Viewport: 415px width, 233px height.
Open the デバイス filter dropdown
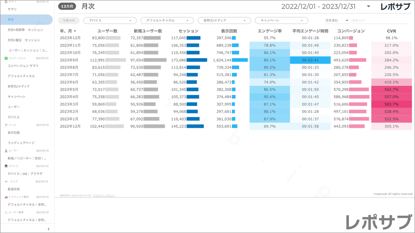[110, 20]
